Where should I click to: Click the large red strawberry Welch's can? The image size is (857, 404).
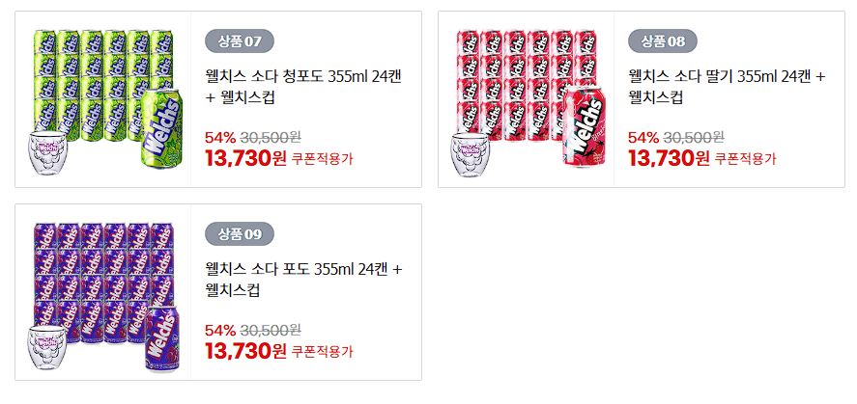point(584,126)
